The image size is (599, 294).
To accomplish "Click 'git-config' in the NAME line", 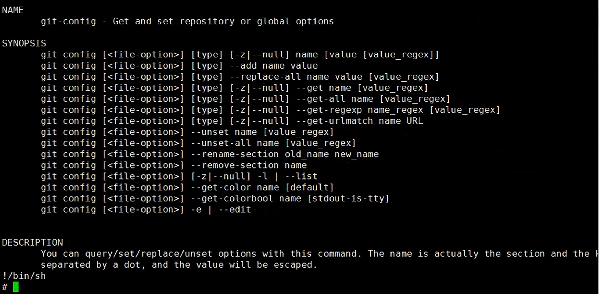I will [x=68, y=21].
